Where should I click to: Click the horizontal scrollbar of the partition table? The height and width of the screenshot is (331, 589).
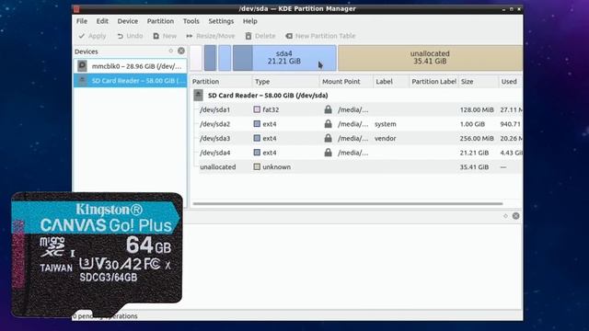click(x=348, y=204)
